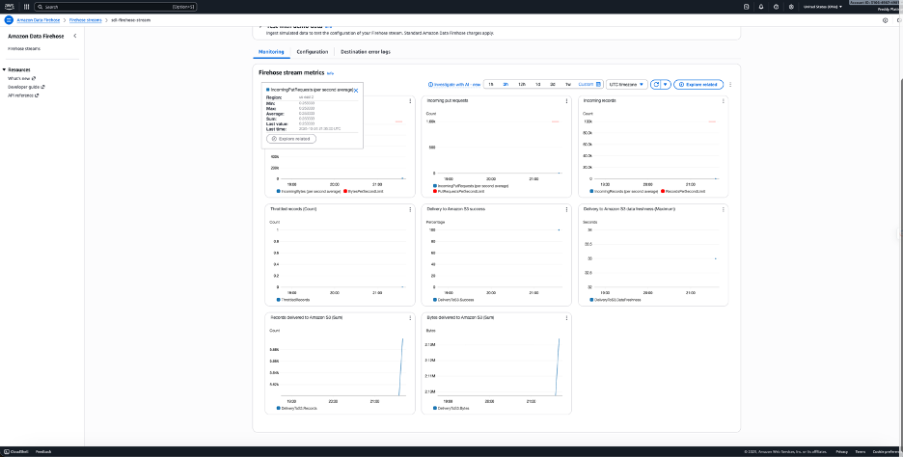
Task: Click Explore related inside the tooltip popup
Action: (x=290, y=139)
